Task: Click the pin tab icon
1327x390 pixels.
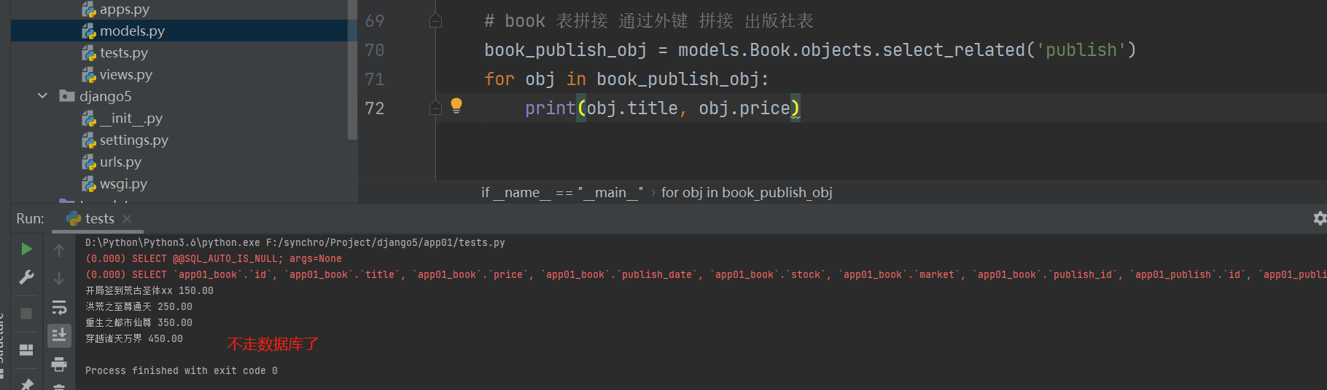Action: coord(26,384)
